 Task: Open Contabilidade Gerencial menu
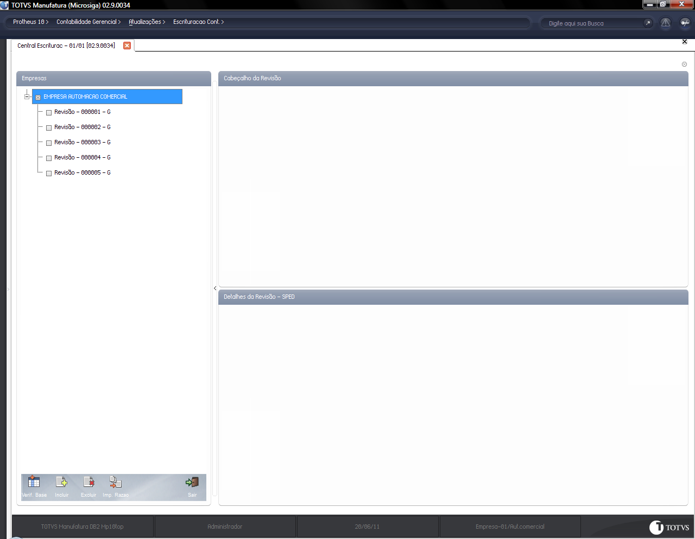[x=89, y=22]
